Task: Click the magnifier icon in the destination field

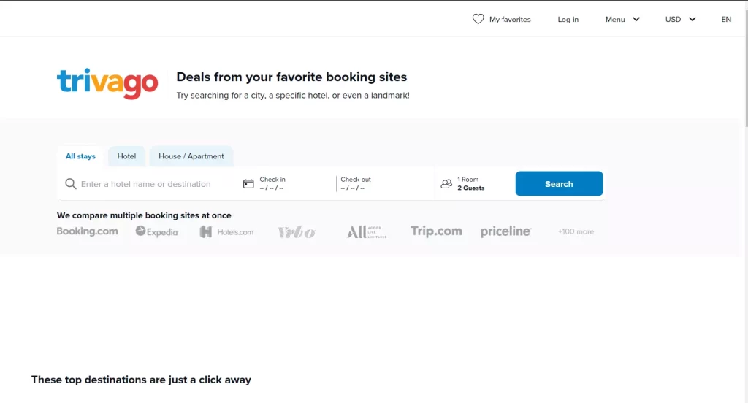Action: pos(71,184)
